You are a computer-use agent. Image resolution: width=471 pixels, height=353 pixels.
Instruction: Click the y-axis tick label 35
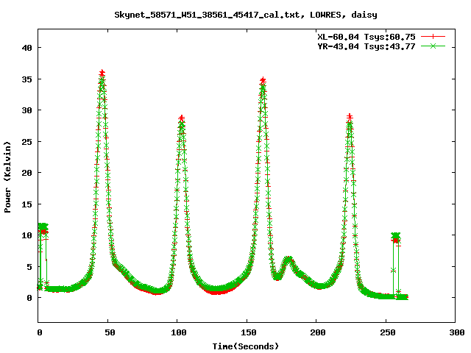click(26, 79)
